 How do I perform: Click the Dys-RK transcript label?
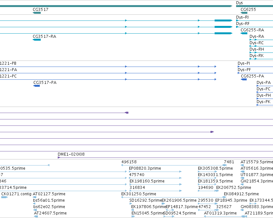[x=257, y=56]
